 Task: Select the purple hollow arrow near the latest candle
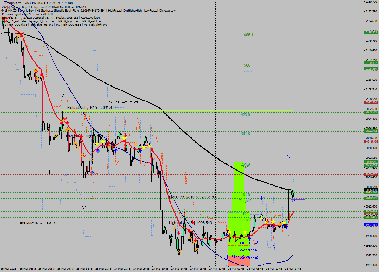pos(293,200)
